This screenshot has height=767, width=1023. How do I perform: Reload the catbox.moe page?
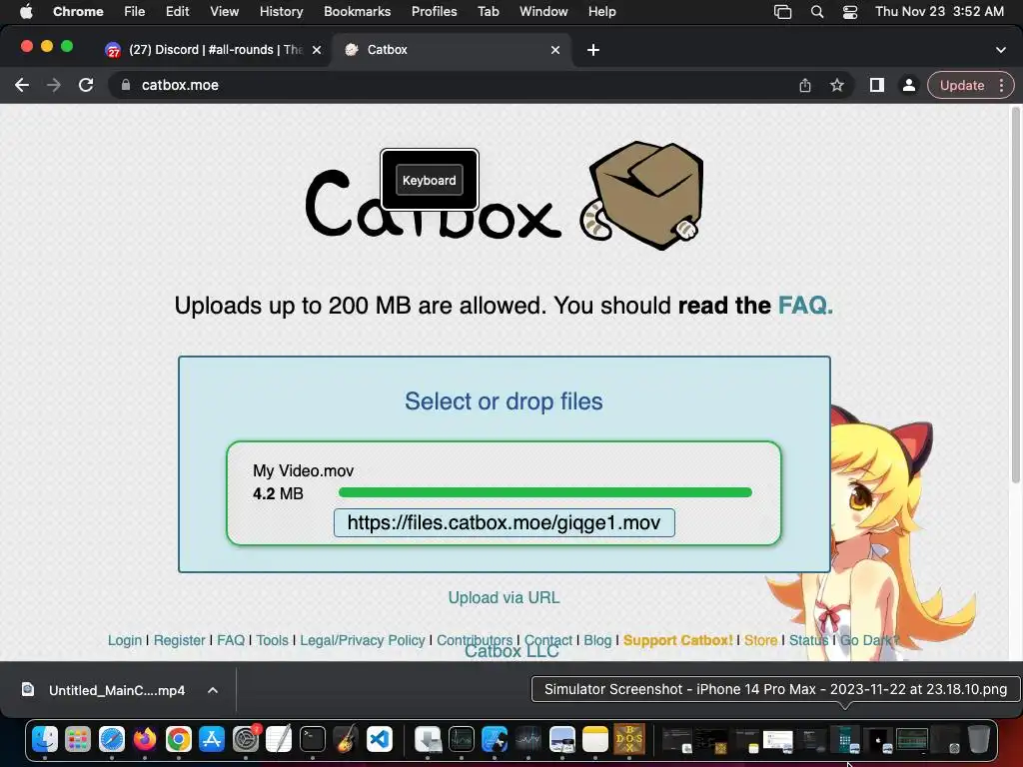coord(86,85)
